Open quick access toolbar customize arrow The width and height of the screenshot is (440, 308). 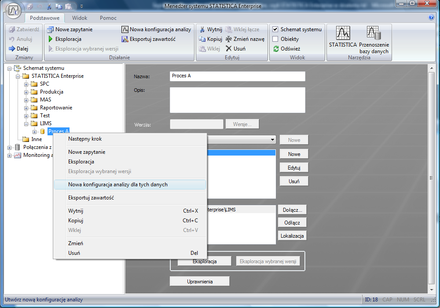pos(82,6)
